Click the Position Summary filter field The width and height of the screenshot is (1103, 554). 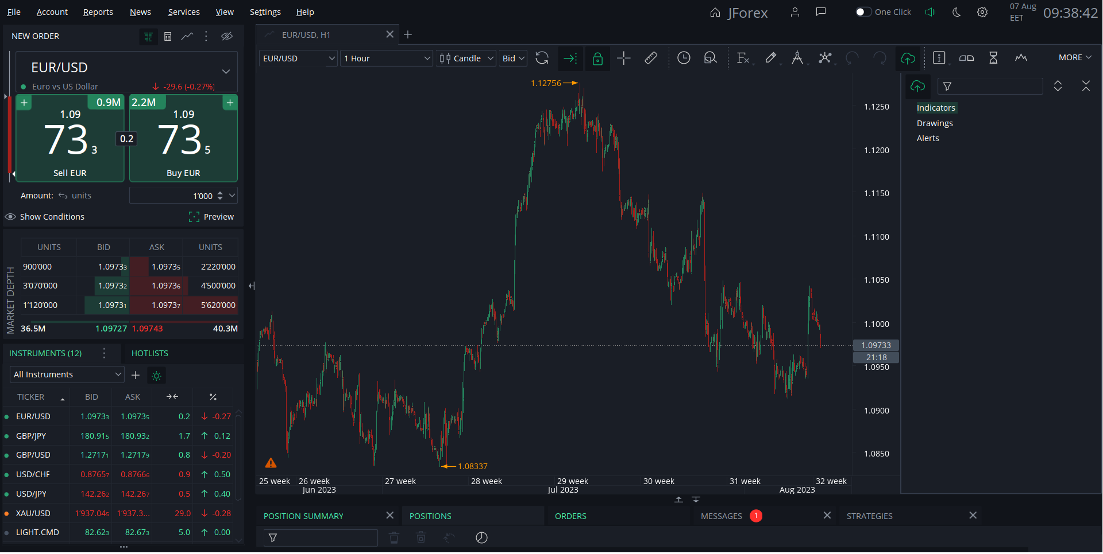point(321,539)
